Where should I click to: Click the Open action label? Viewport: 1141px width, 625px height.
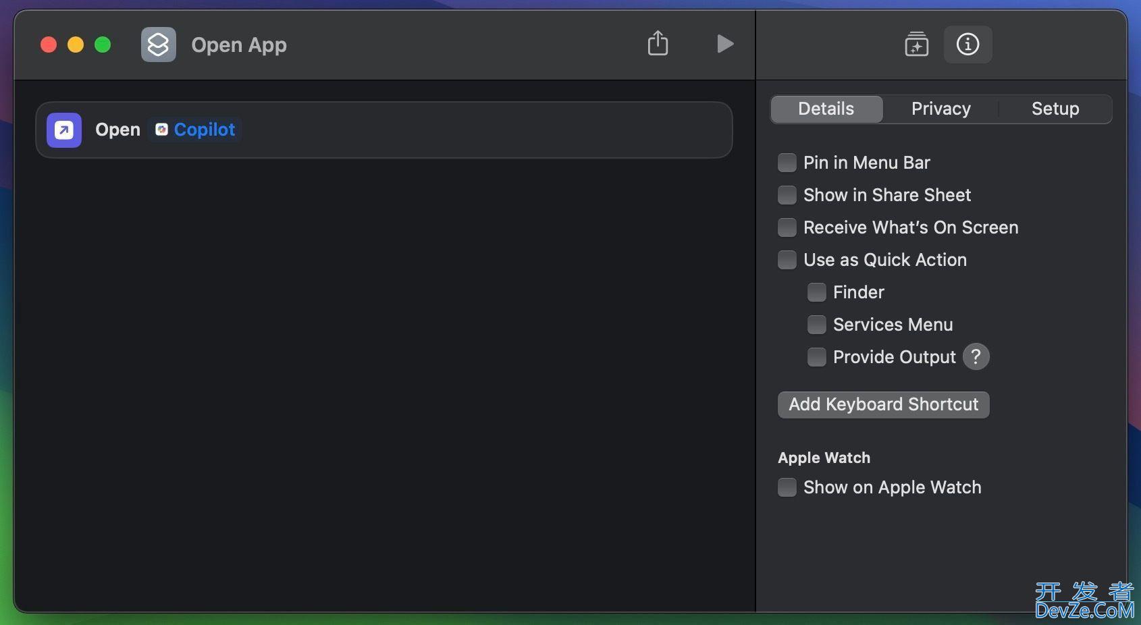coord(117,130)
